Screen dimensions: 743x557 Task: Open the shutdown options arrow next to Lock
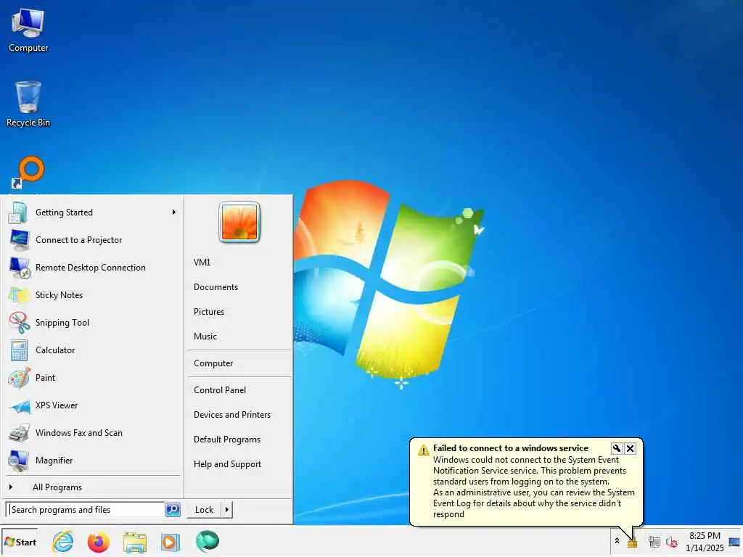coord(227,510)
